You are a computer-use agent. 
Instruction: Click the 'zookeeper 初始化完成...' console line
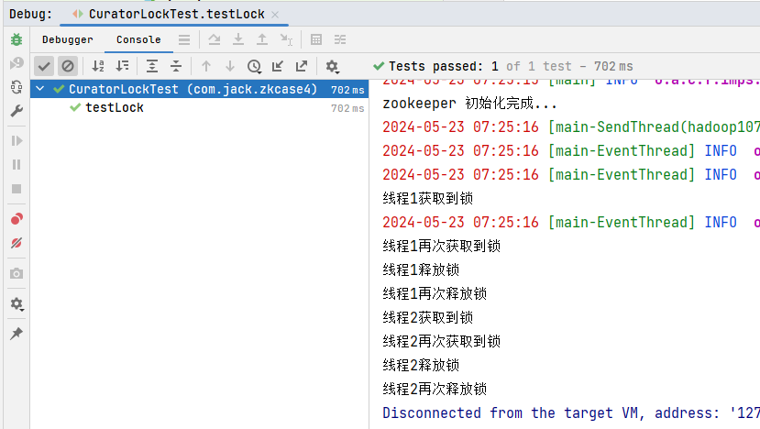click(x=469, y=104)
